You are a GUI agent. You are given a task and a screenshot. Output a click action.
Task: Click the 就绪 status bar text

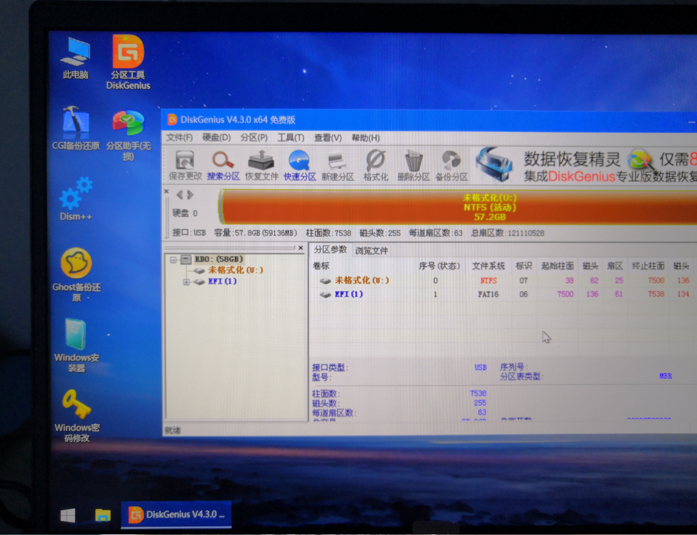(x=173, y=430)
